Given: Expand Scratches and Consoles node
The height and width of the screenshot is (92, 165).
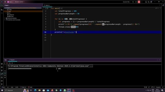Looking at the screenshot, I should (x=5, y=20).
